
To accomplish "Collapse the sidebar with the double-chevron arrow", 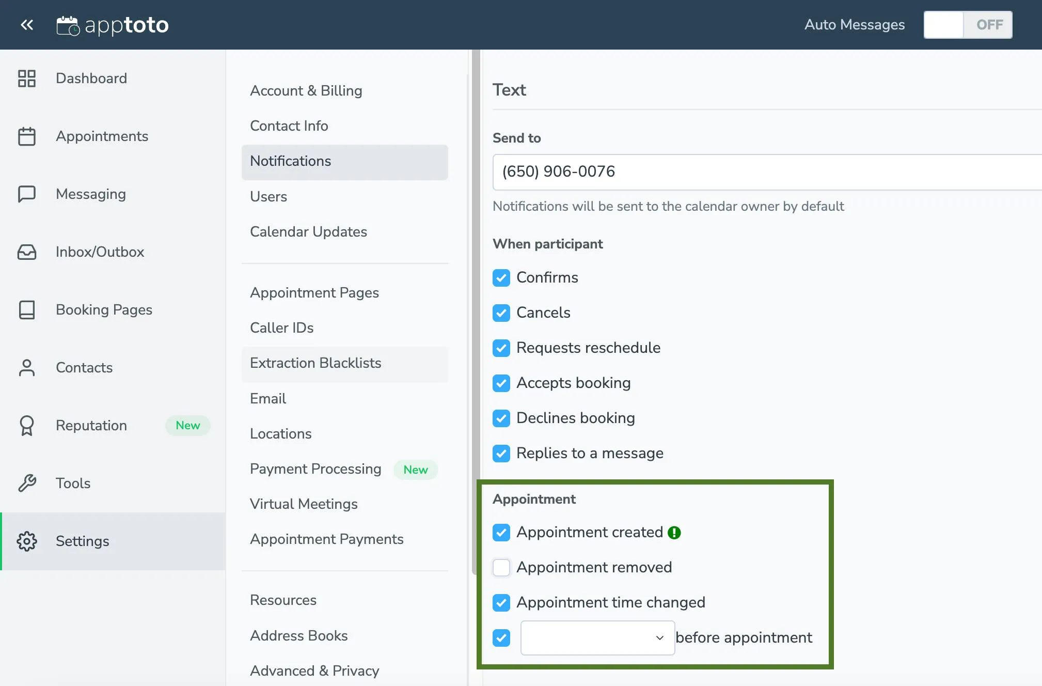I will [x=27, y=25].
